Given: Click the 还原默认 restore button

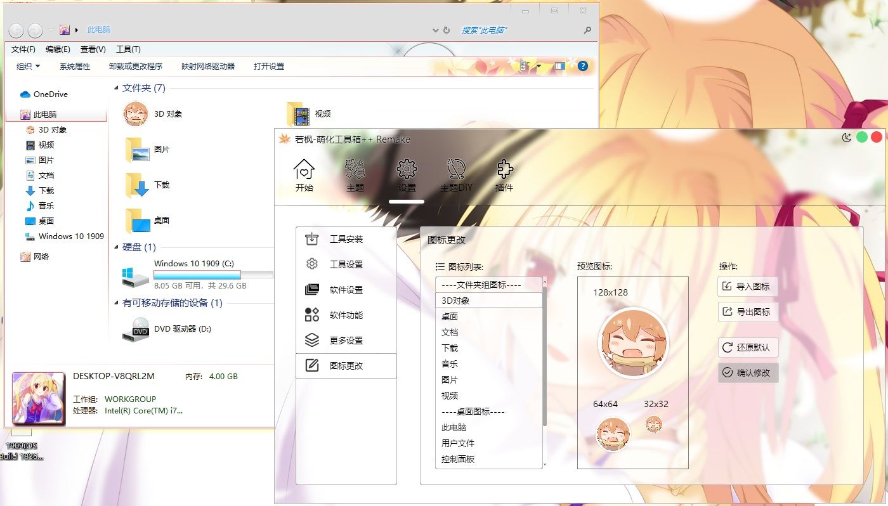Looking at the screenshot, I should pyautogui.click(x=748, y=347).
